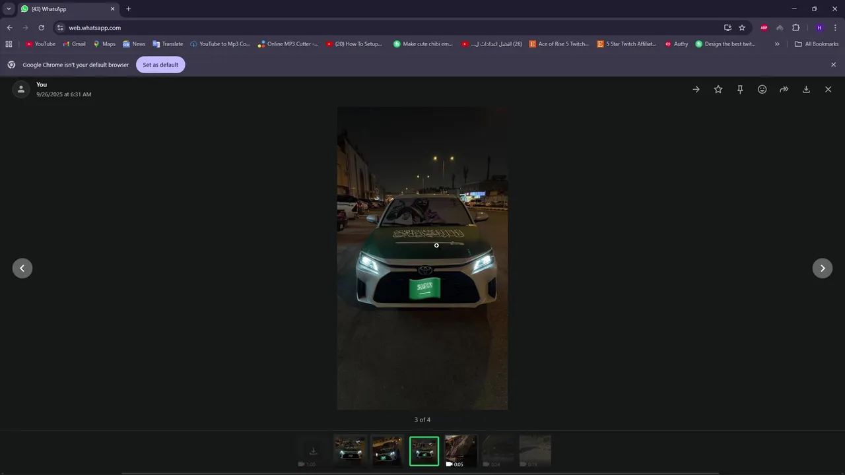Open the second car photo thumbnail
This screenshot has height=475, width=845.
tap(387, 451)
